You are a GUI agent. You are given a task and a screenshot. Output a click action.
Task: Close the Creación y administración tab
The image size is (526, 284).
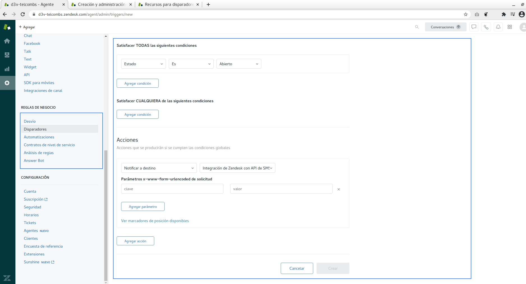[x=131, y=4]
